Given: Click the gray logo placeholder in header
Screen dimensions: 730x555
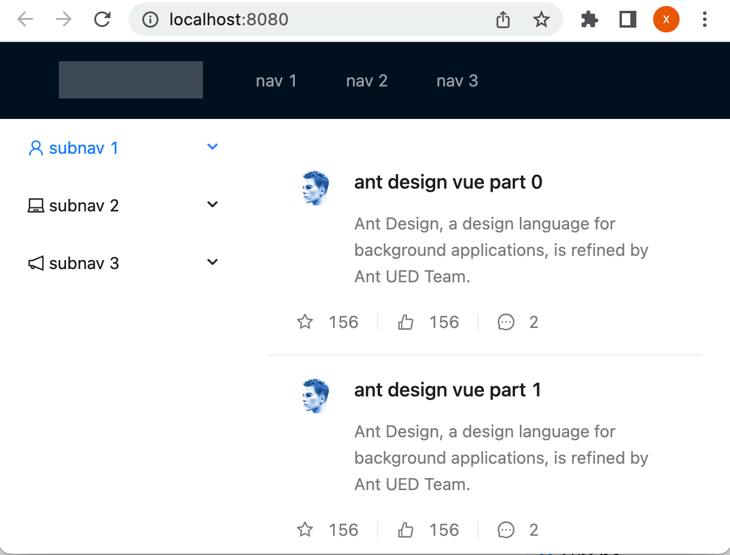Looking at the screenshot, I should [x=131, y=80].
